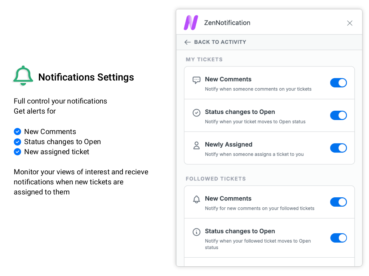The image size is (369, 276).
Task: Click the purple ZenNotification logo
Action: click(191, 22)
